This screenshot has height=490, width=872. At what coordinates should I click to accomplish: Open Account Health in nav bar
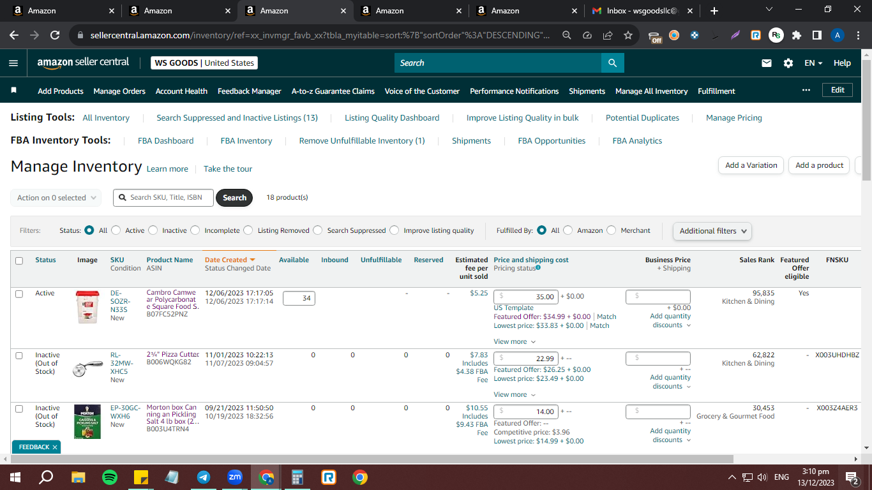coord(181,91)
